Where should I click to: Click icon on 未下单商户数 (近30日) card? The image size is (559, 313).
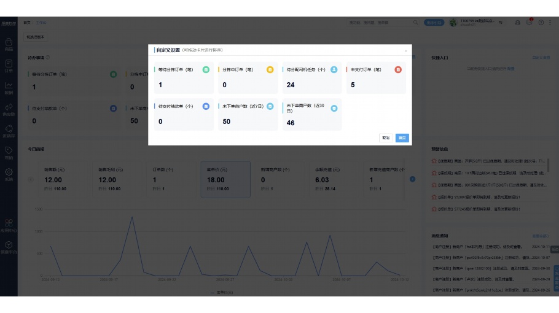coord(334,108)
